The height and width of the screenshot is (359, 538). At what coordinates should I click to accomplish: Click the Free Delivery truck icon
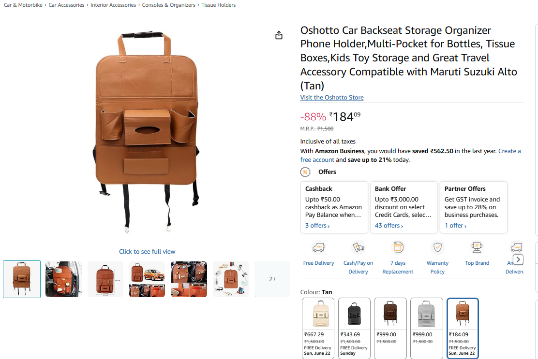tap(319, 247)
